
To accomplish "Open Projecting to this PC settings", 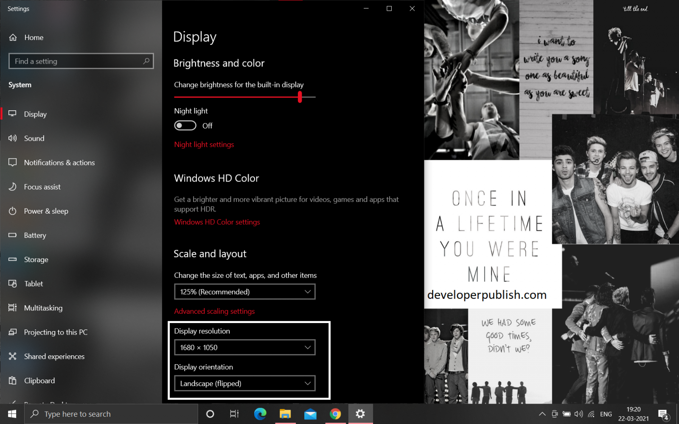I will [x=56, y=332].
